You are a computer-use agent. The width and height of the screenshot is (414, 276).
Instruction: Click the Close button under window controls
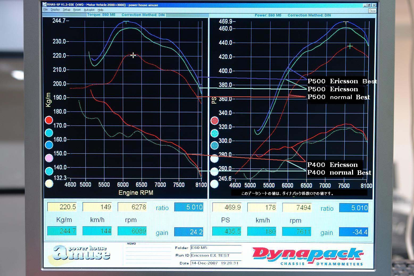pyautogui.click(x=372, y=11)
